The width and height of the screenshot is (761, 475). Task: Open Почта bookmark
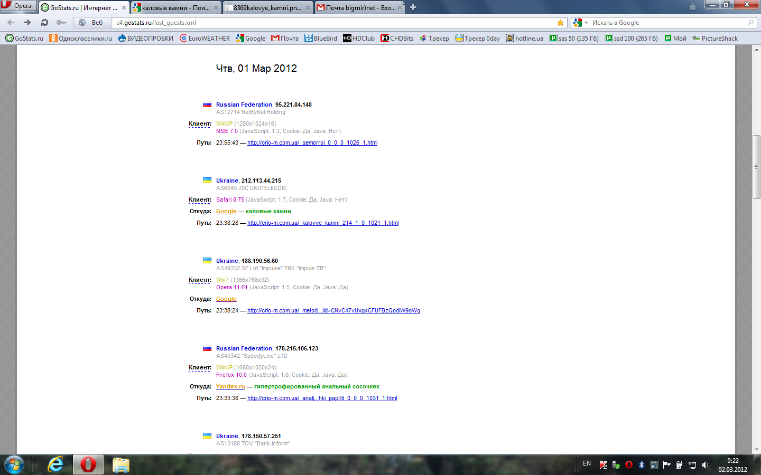pos(285,38)
